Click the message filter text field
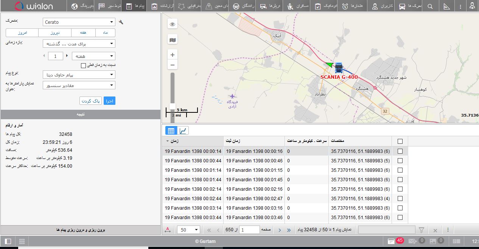 click(387, 230)
